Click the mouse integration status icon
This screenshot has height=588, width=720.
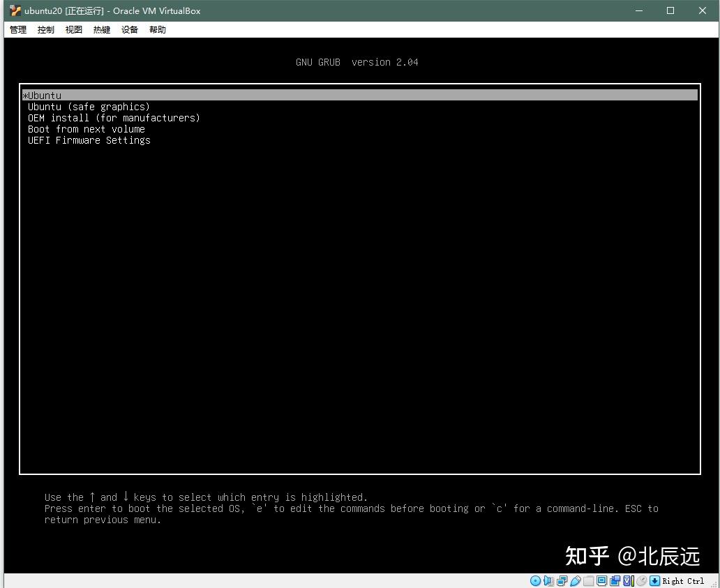click(x=641, y=580)
